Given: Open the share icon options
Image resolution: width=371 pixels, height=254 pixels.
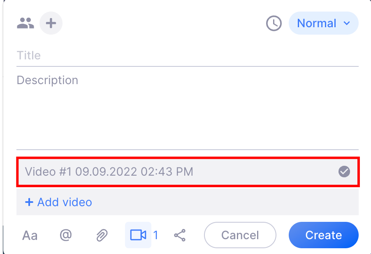Looking at the screenshot, I should point(180,235).
